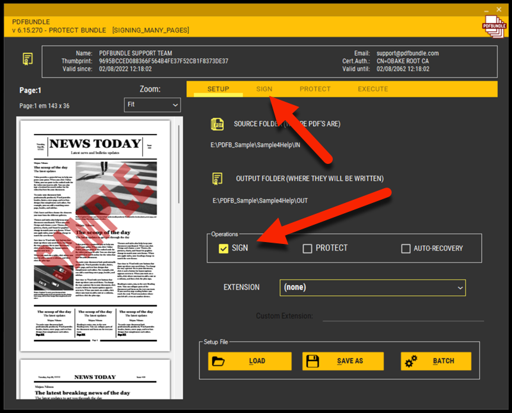Click the open-folder icon on LOAD
The height and width of the screenshot is (413, 512).
point(218,361)
